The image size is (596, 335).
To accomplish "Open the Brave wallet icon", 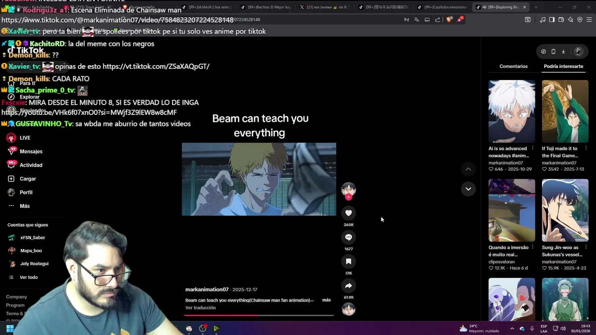I will (x=561, y=20).
